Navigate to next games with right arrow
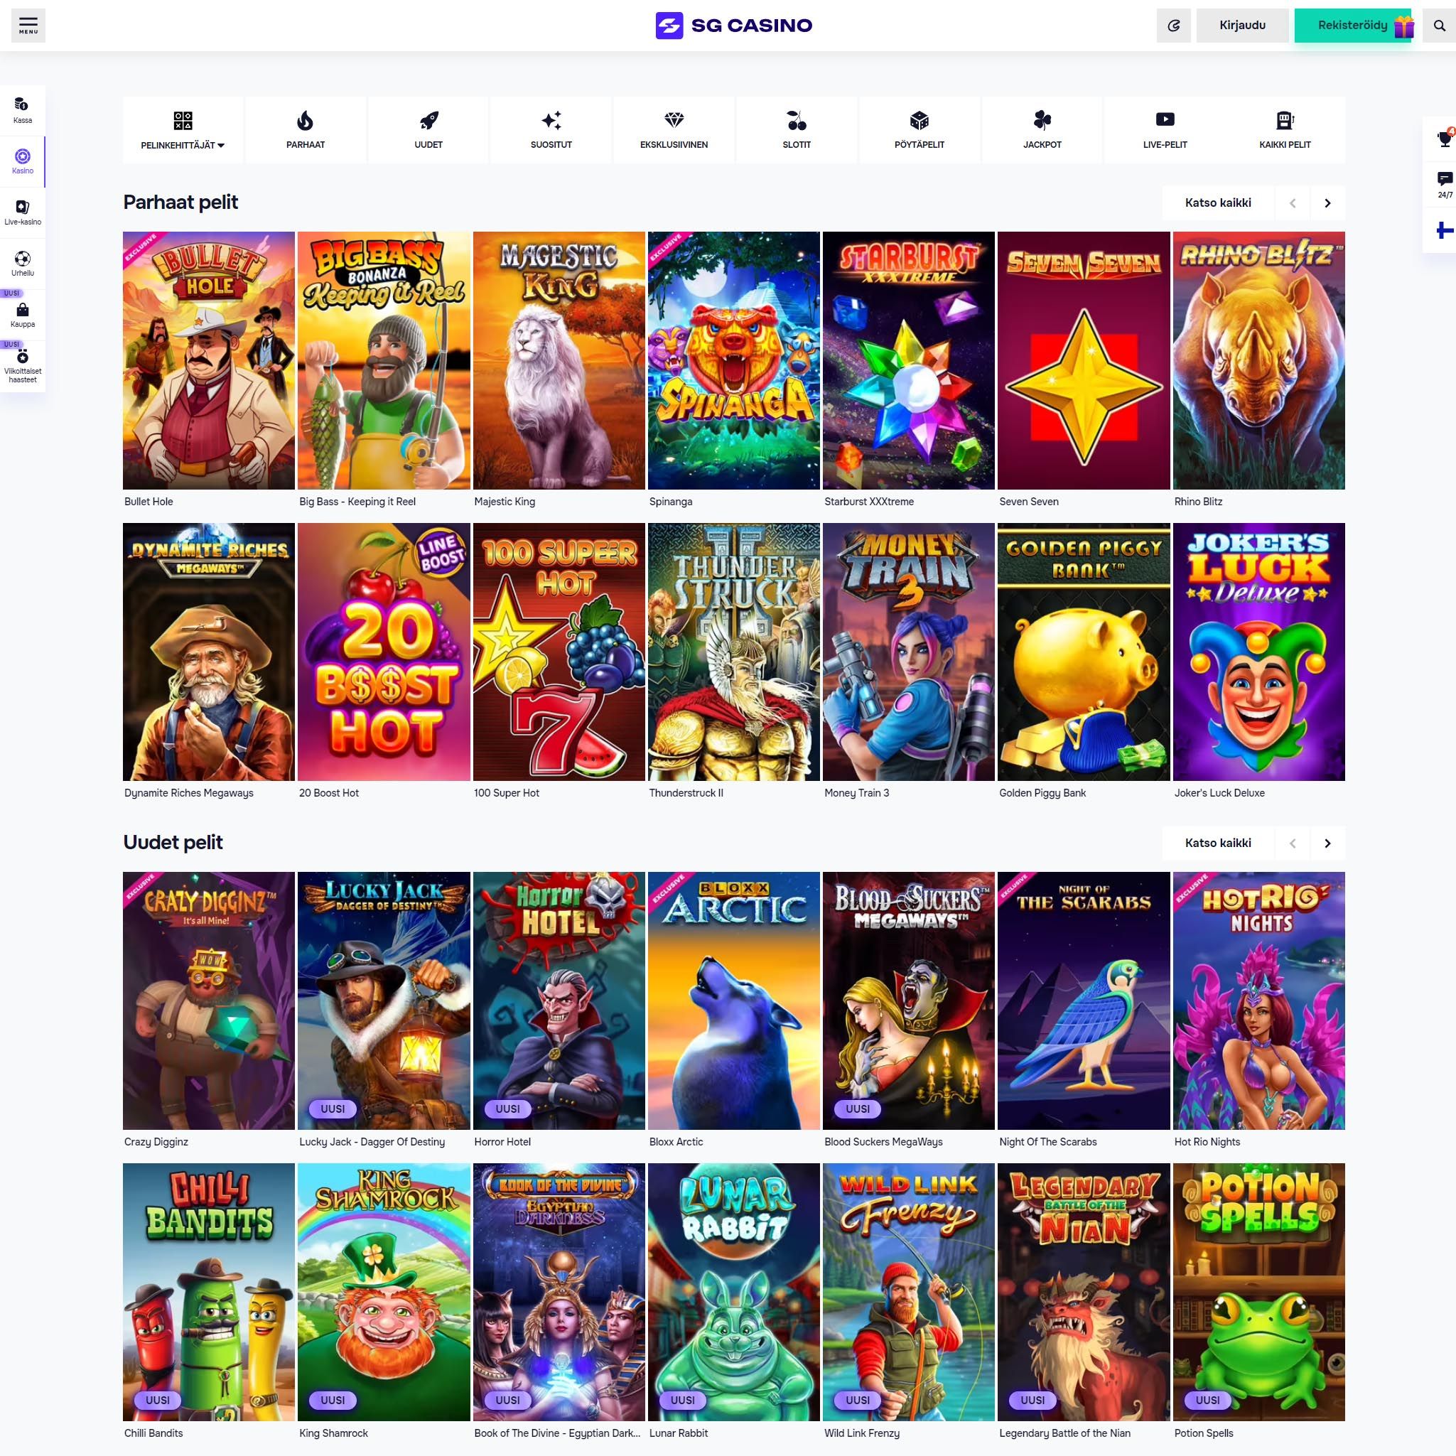The width and height of the screenshot is (1456, 1456). [1330, 203]
